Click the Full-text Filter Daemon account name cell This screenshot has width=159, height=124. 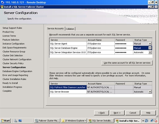101,87
